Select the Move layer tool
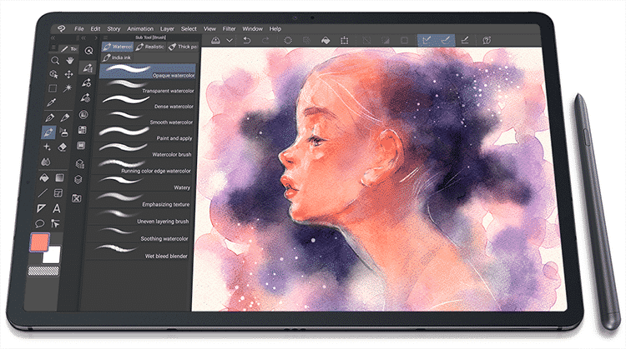The height and width of the screenshot is (349, 626). pos(68,74)
